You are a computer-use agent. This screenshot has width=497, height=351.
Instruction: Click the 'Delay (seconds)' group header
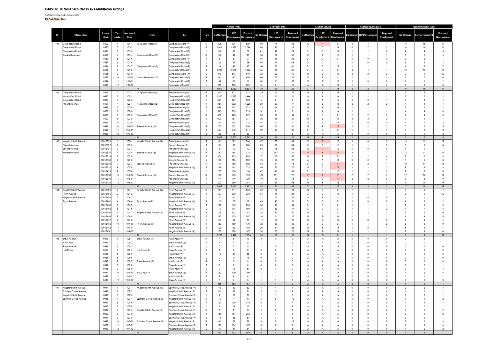(278, 27)
